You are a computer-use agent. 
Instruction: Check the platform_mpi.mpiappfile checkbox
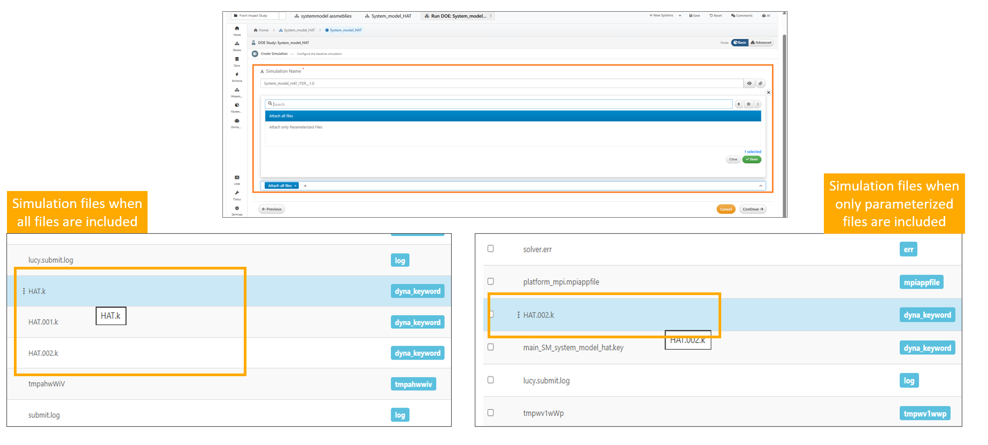[x=490, y=281]
